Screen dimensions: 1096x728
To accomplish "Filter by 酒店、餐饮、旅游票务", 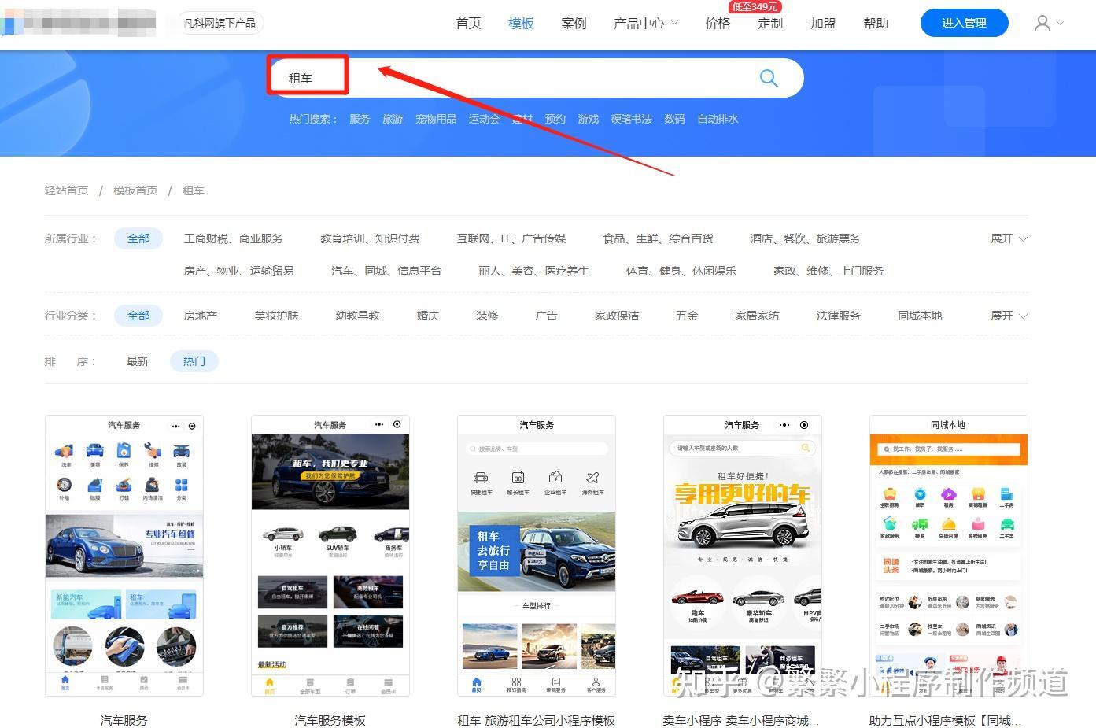I will coord(805,238).
